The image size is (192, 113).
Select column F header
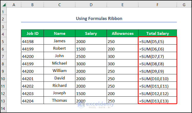pos(157,4)
